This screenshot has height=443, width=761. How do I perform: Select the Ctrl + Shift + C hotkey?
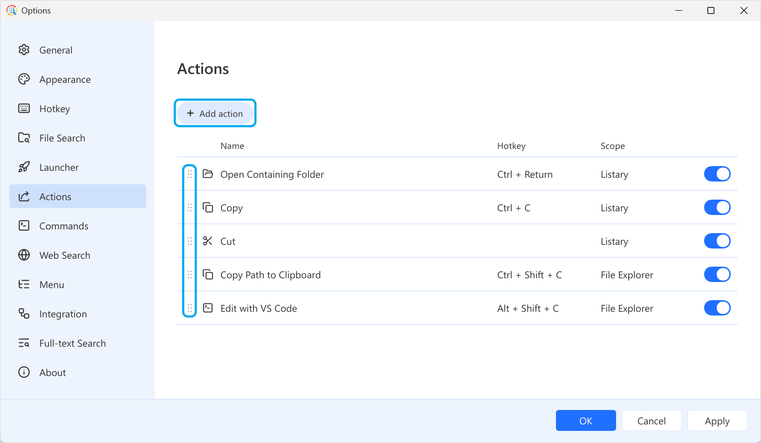(529, 275)
